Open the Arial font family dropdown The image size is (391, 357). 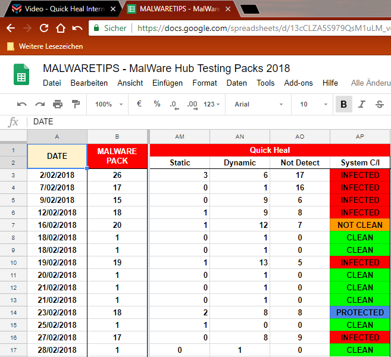click(x=259, y=104)
